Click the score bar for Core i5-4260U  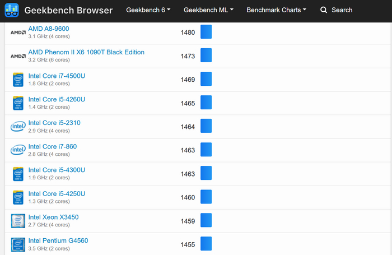click(x=206, y=103)
